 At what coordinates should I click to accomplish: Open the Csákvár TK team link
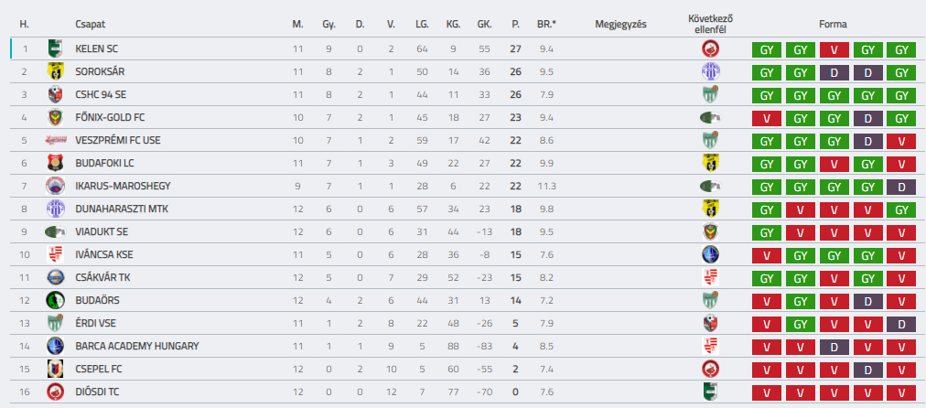coord(104,277)
